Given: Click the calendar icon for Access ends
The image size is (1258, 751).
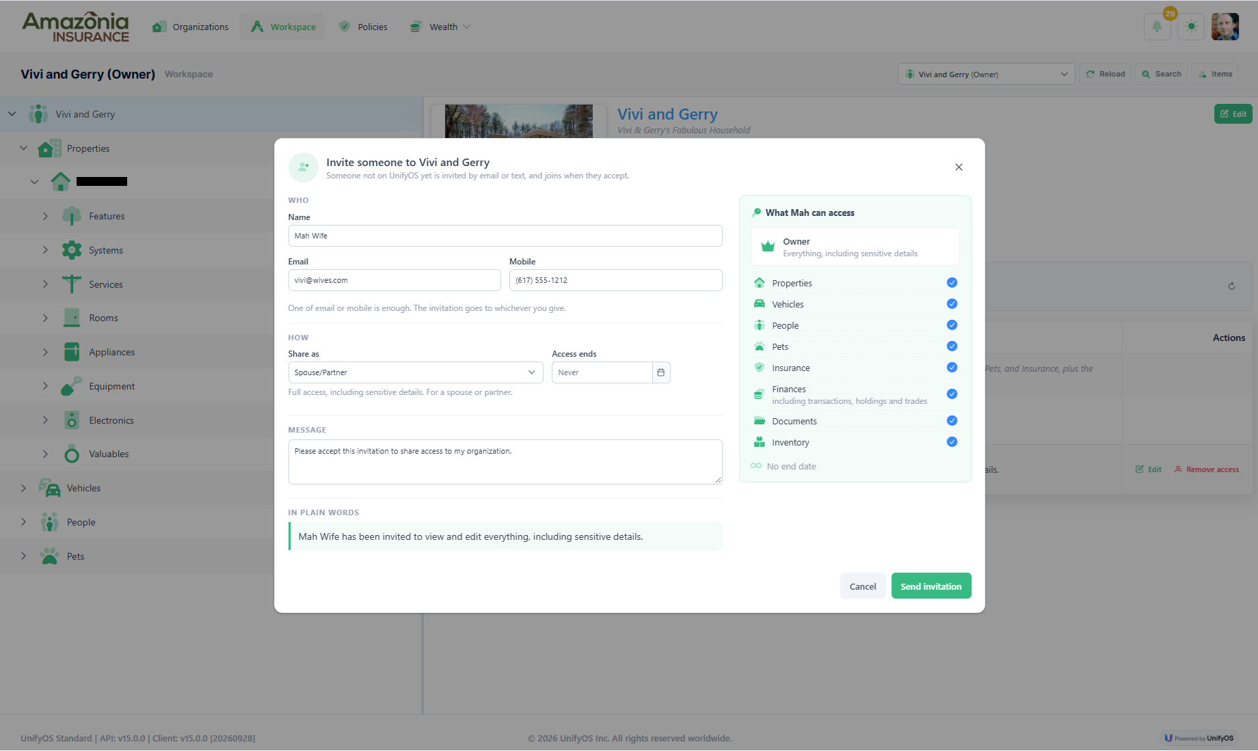Looking at the screenshot, I should tap(661, 372).
